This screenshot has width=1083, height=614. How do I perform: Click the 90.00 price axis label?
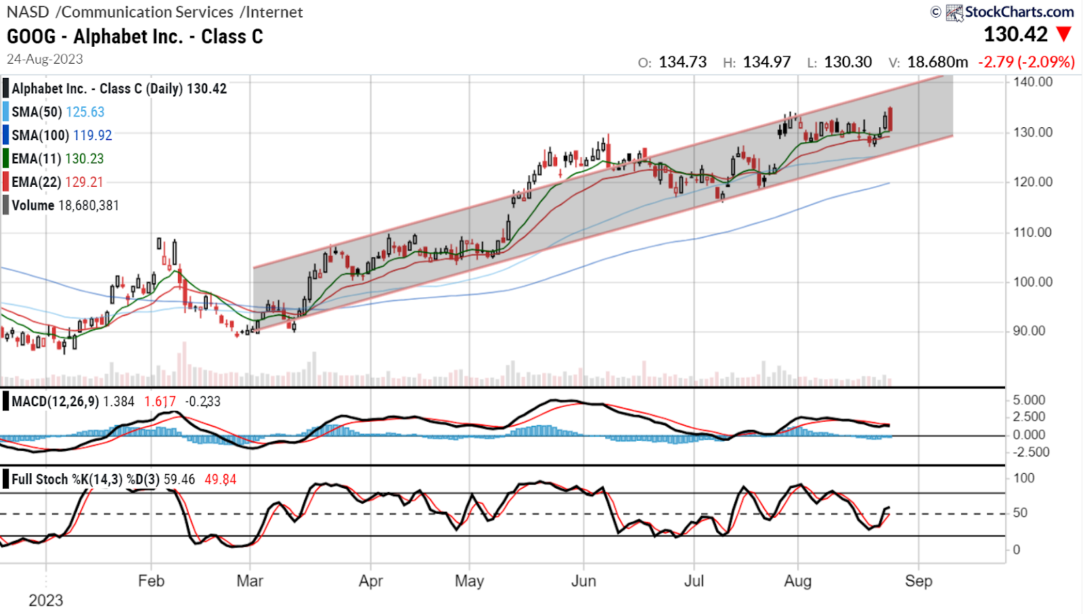[1029, 331]
